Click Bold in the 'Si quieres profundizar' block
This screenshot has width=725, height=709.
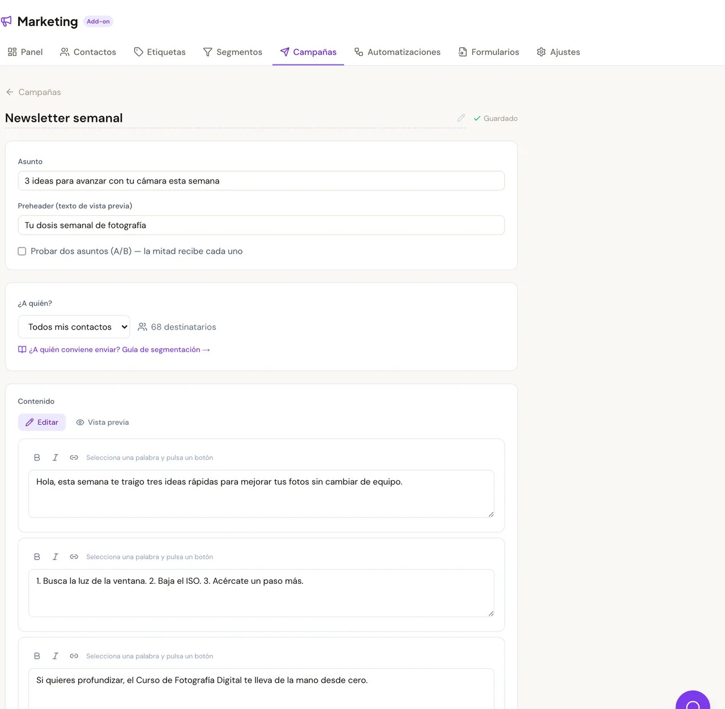pos(37,656)
